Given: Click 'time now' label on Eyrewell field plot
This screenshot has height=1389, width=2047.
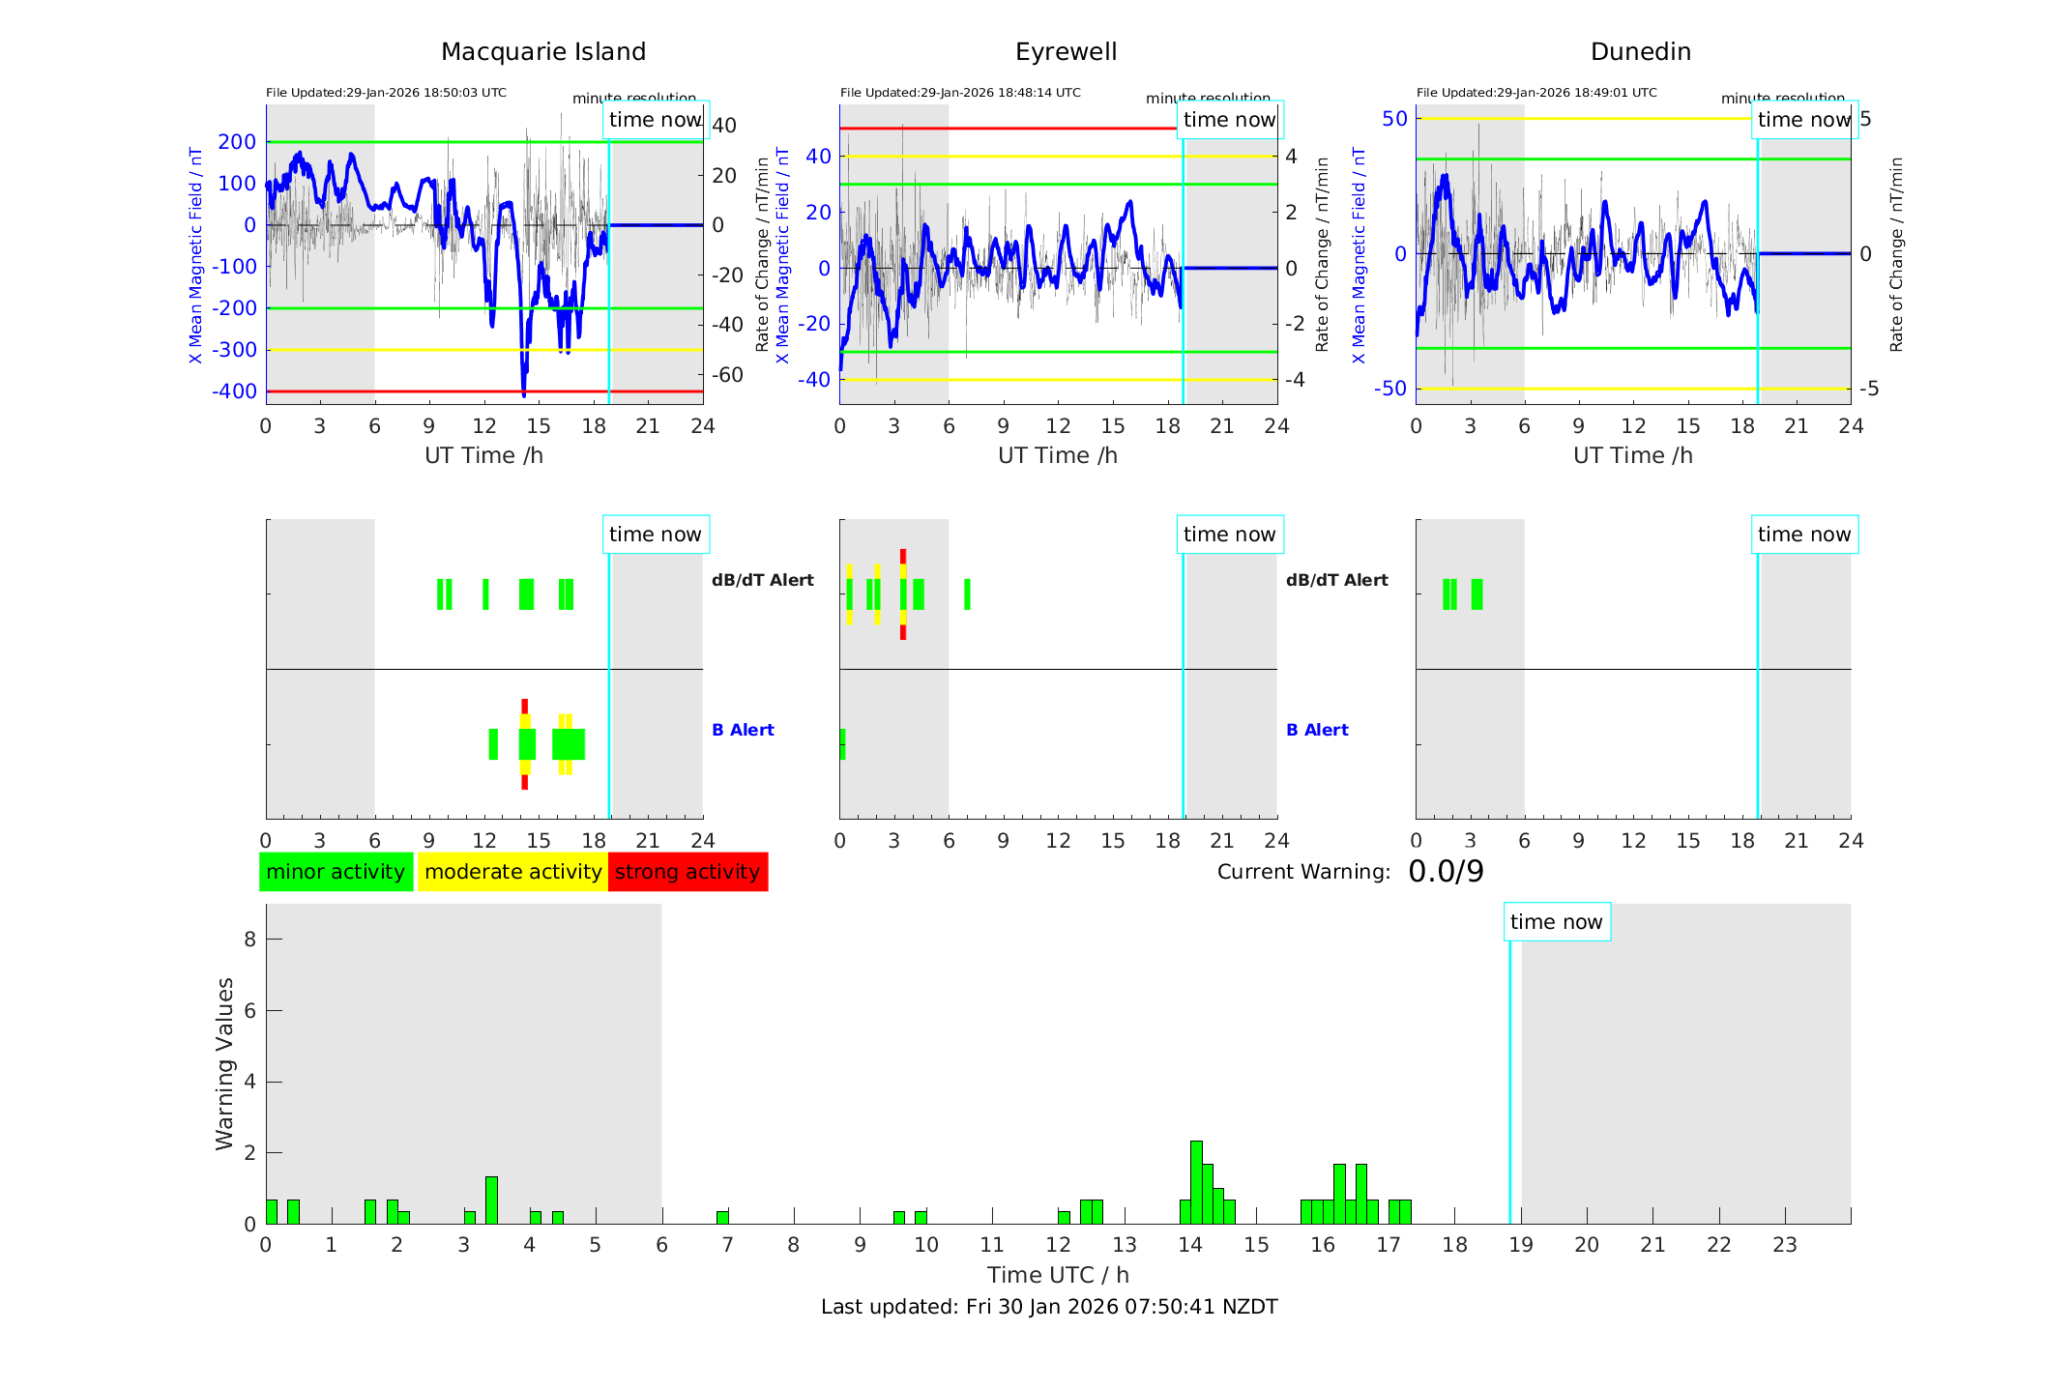Looking at the screenshot, I should pos(1229,120).
